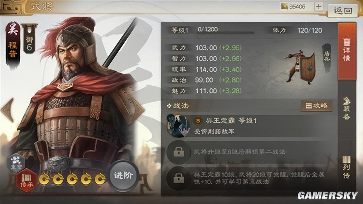Image resolution: width=363 pixels, height=204 pixels.
Task: Click the 盾兵 shield soldier troop image
Action: click(301, 67)
